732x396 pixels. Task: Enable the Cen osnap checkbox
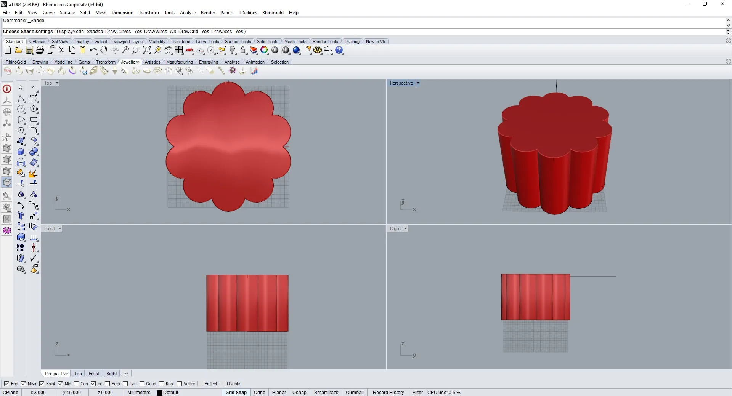76,384
